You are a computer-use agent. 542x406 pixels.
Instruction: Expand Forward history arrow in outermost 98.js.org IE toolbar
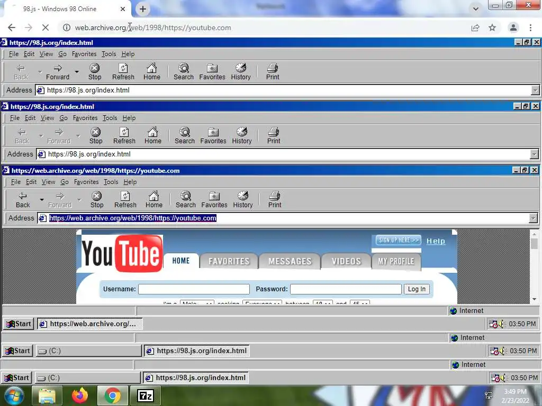[77, 71]
